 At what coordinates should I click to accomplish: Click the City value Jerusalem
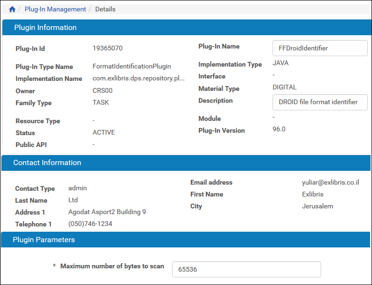pyautogui.click(x=317, y=206)
